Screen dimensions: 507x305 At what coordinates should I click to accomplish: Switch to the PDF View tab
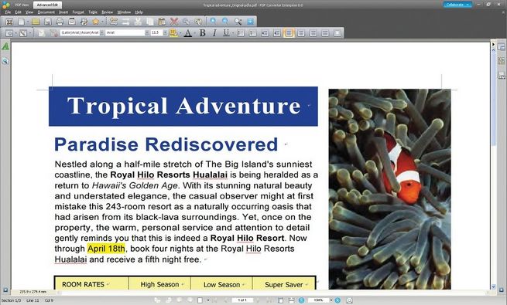click(x=22, y=5)
